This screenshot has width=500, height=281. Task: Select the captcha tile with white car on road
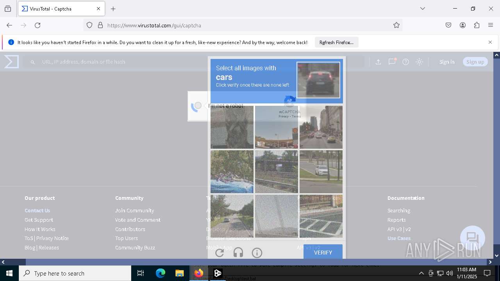pyautogui.click(x=321, y=172)
